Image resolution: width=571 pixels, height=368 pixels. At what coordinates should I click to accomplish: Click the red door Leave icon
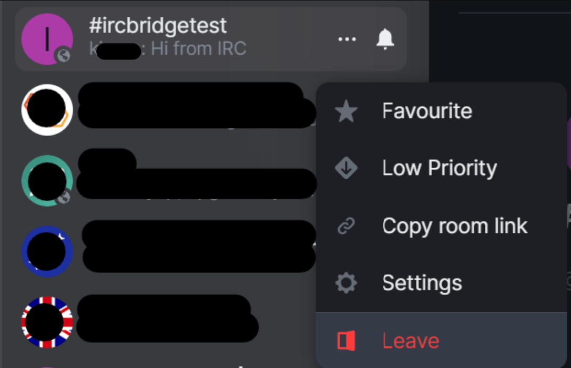point(346,341)
